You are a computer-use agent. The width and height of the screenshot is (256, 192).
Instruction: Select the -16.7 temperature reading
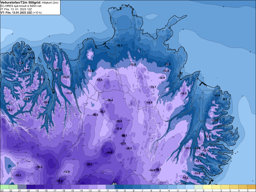tap(102, 112)
